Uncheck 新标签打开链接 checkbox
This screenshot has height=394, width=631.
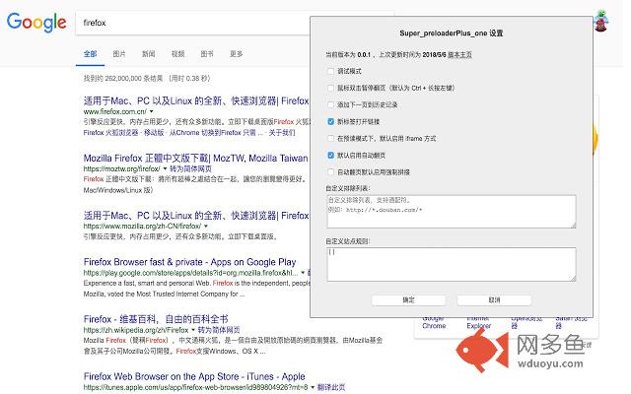pyautogui.click(x=331, y=121)
